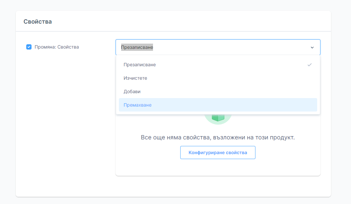Click the empty-state message about no properties
Screen dimensions: 351x204
(x=218, y=137)
